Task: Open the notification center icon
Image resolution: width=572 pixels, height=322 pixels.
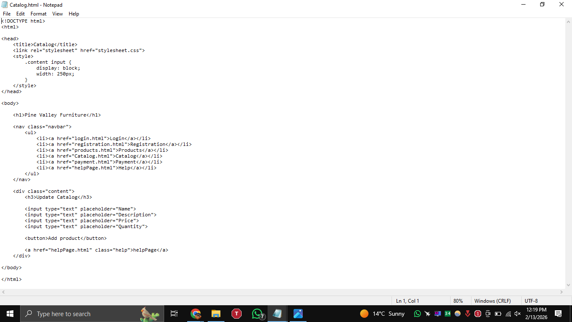Action: [x=558, y=314]
